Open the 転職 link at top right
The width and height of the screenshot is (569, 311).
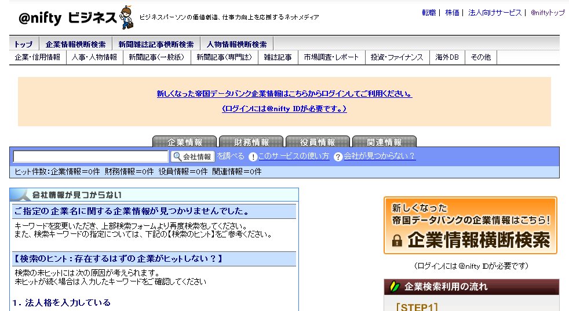tap(429, 13)
